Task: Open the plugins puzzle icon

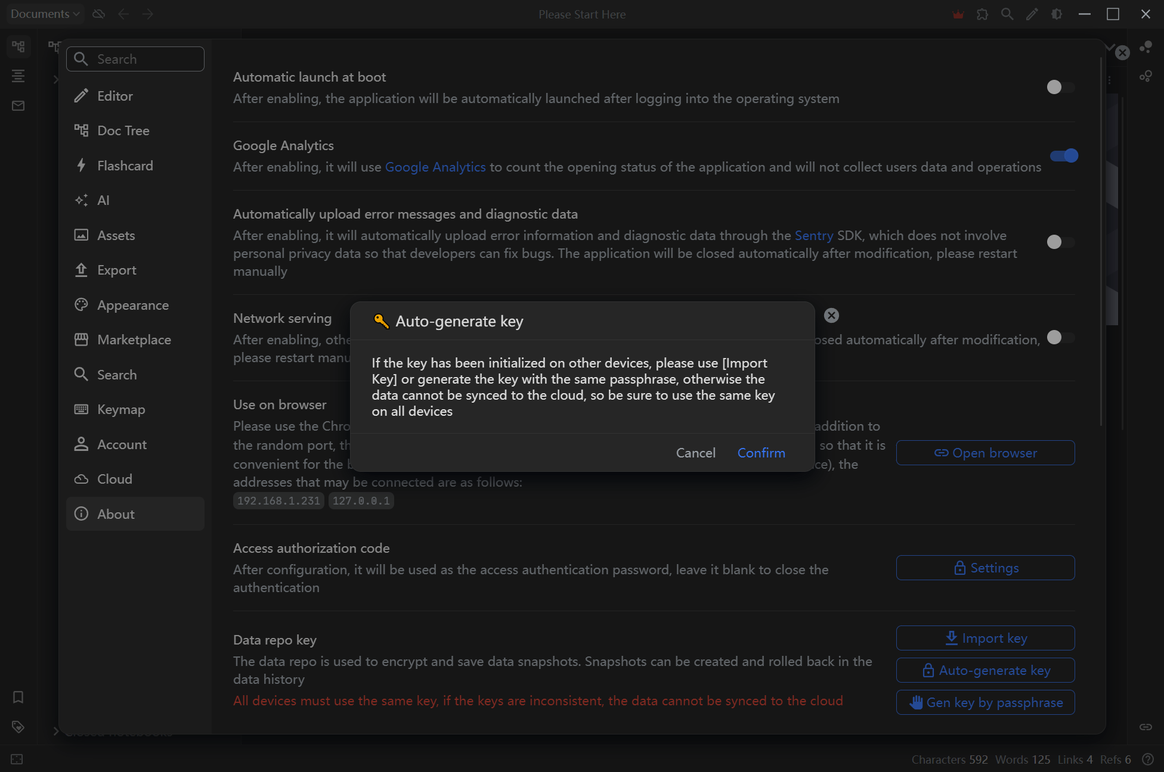Action: [982, 14]
